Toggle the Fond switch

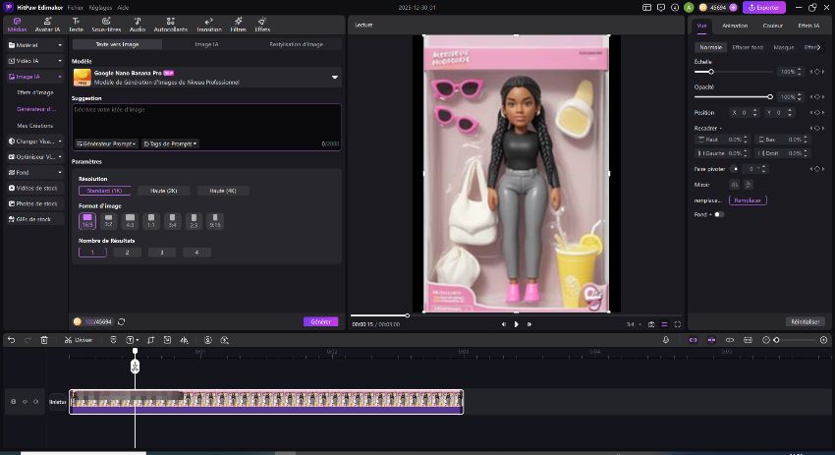pos(719,214)
